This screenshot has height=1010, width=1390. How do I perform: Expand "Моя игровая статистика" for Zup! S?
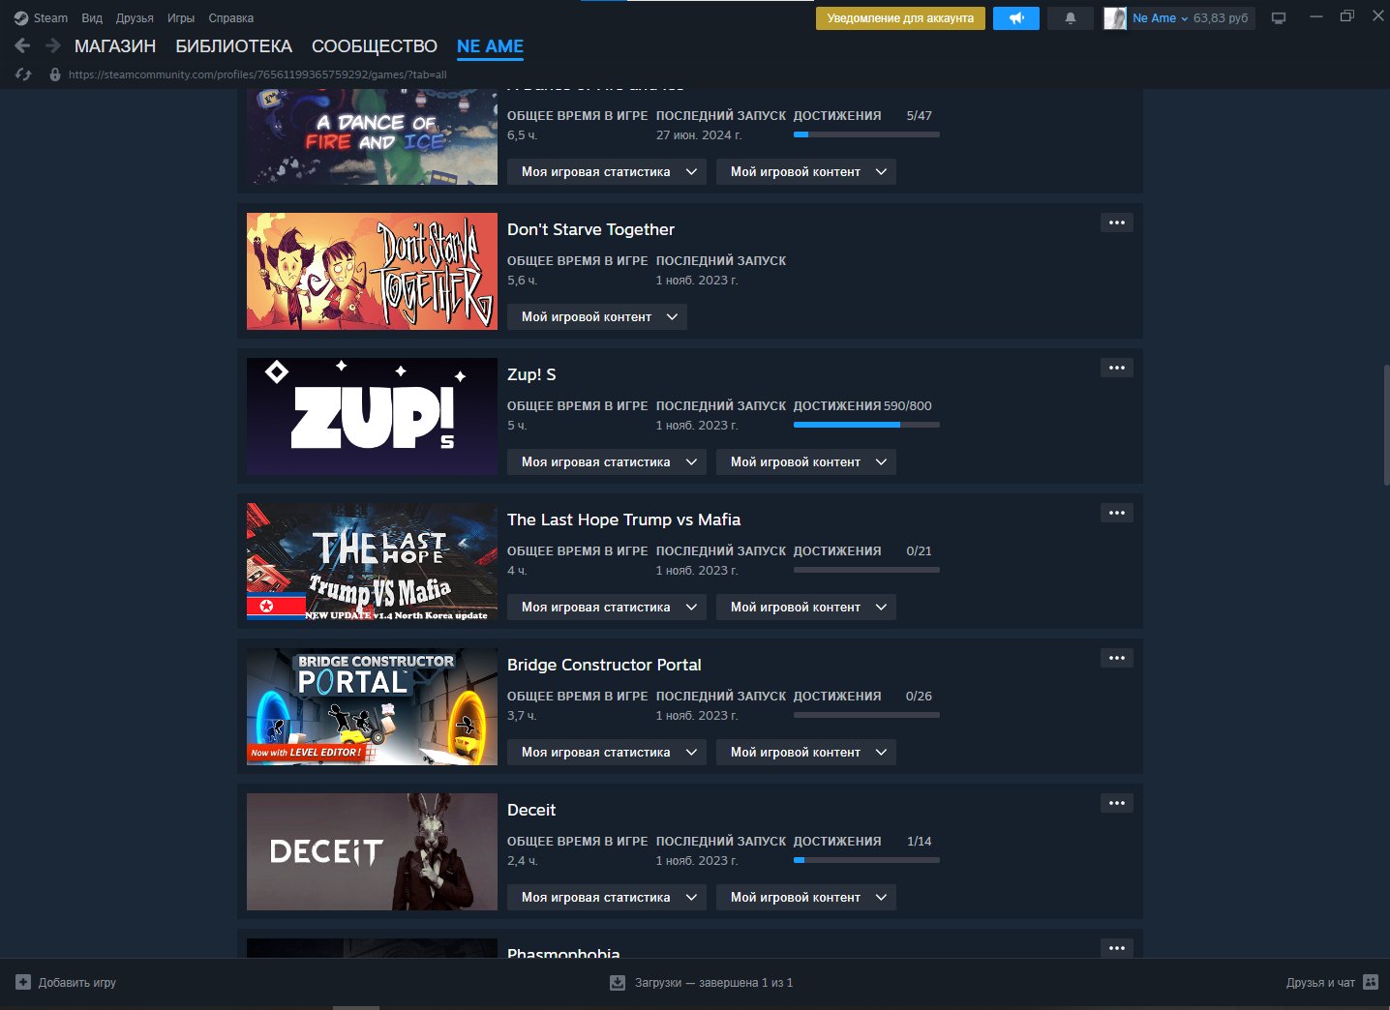[607, 462]
